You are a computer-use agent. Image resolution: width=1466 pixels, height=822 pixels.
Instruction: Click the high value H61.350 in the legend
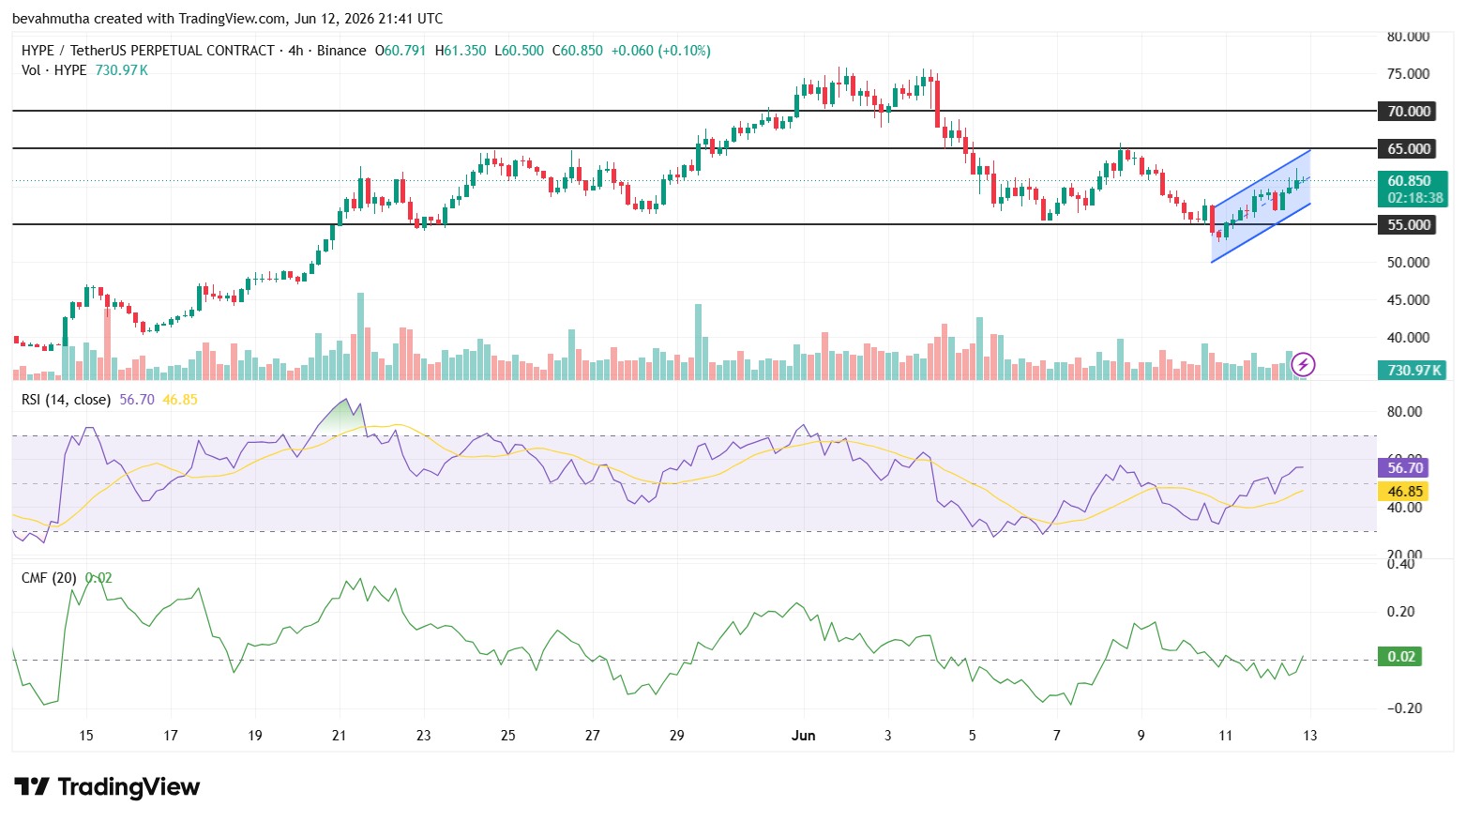pyautogui.click(x=461, y=51)
